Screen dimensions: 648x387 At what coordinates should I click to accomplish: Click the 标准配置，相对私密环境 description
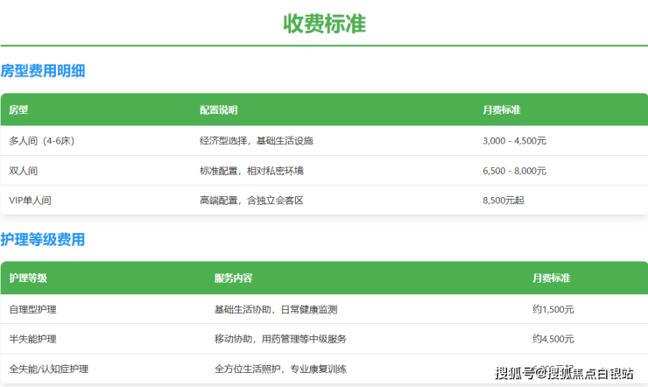click(252, 170)
